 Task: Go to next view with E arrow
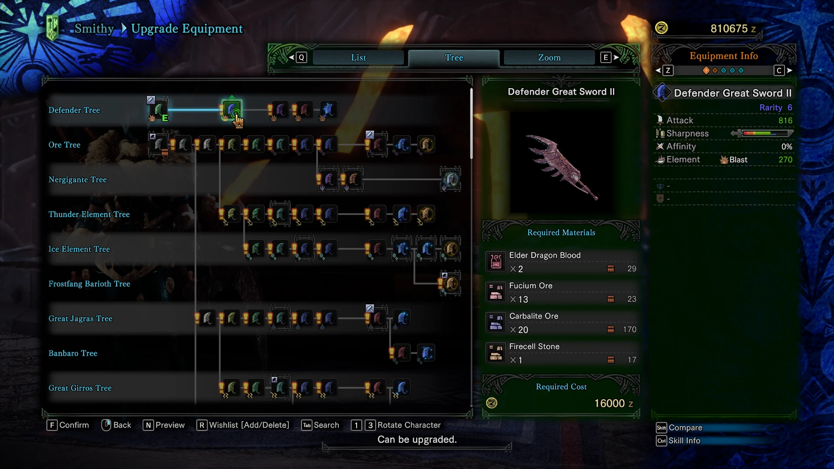coord(610,57)
